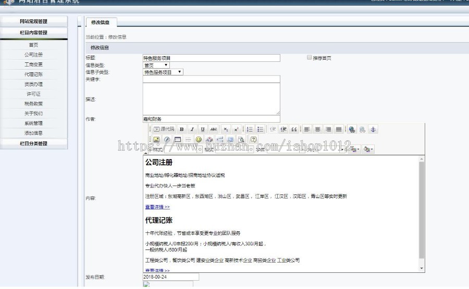
Task: Insert a numbered list
Action: (250, 129)
